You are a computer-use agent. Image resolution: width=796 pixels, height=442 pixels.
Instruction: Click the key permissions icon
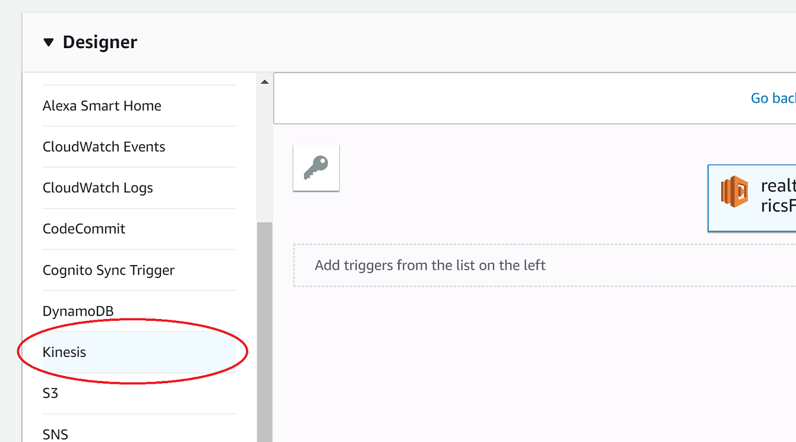pyautogui.click(x=316, y=168)
